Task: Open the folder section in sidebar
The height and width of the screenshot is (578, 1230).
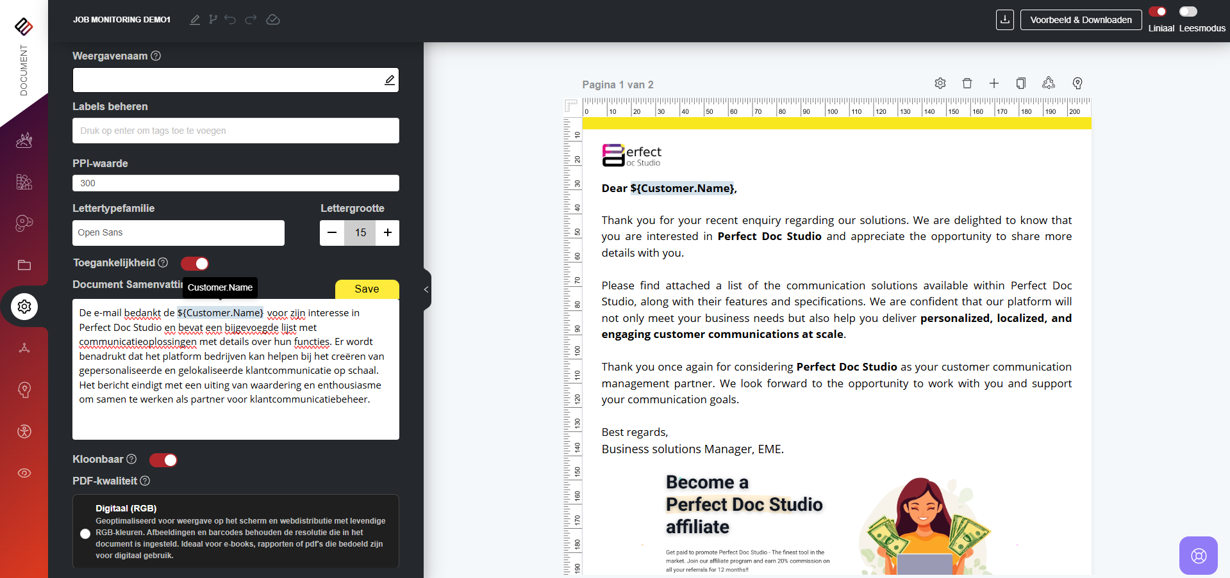Action: point(24,265)
